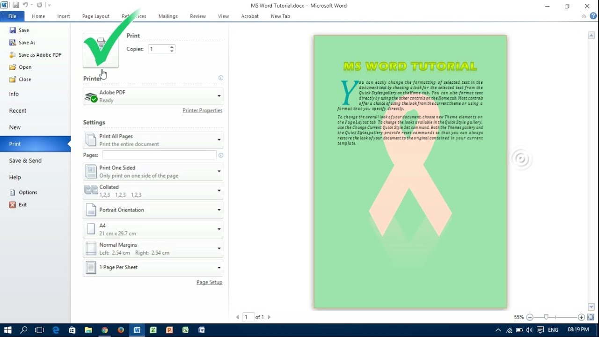Click the Printer info icon
Image resolution: width=599 pixels, height=337 pixels.
(x=221, y=78)
